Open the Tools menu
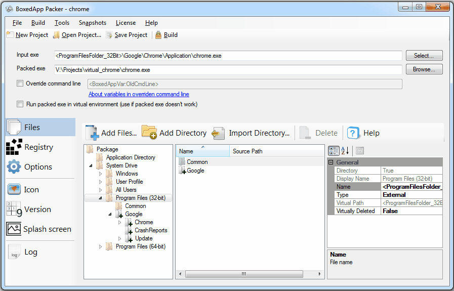 coord(62,23)
